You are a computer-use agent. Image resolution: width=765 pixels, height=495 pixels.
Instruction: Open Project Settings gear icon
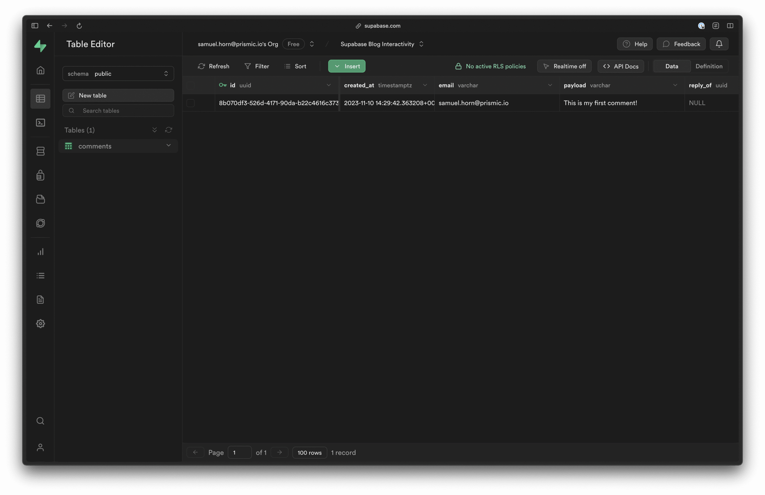[40, 323]
